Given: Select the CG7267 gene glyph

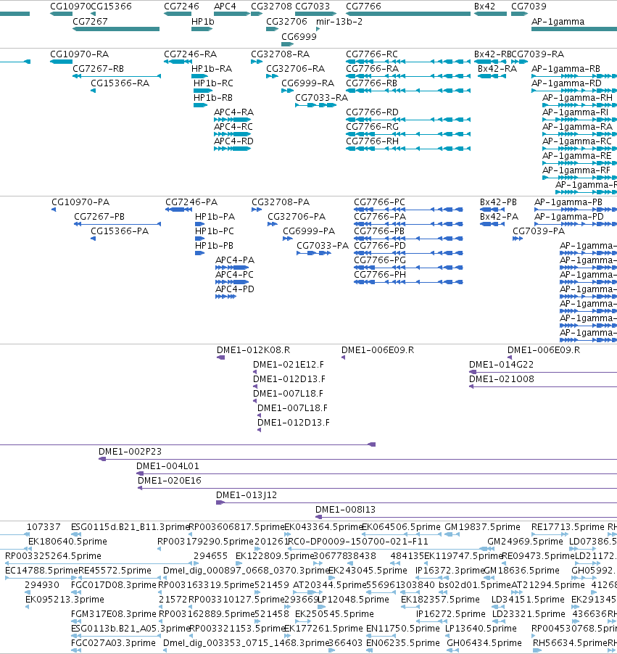Looking at the screenshot, I should click(116, 29).
